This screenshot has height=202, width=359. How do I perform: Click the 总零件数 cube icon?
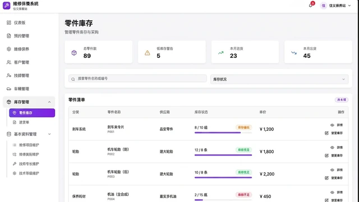point(74,53)
